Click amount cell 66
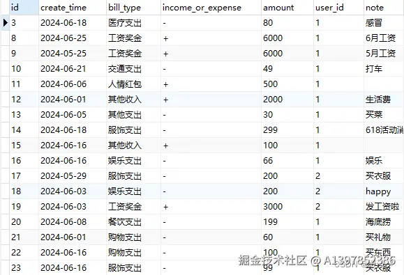 pos(287,160)
